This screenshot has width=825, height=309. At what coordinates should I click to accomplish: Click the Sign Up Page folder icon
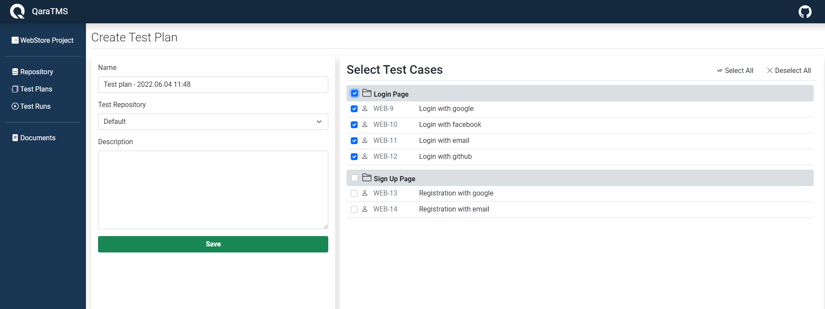point(367,178)
